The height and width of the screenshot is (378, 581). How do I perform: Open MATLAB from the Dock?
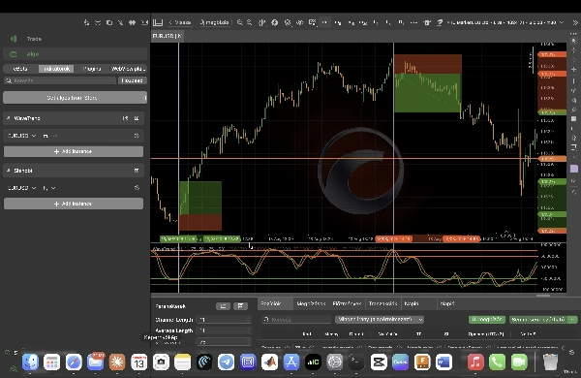(269, 362)
